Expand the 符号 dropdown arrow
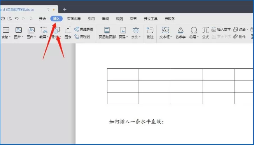 click(198, 37)
